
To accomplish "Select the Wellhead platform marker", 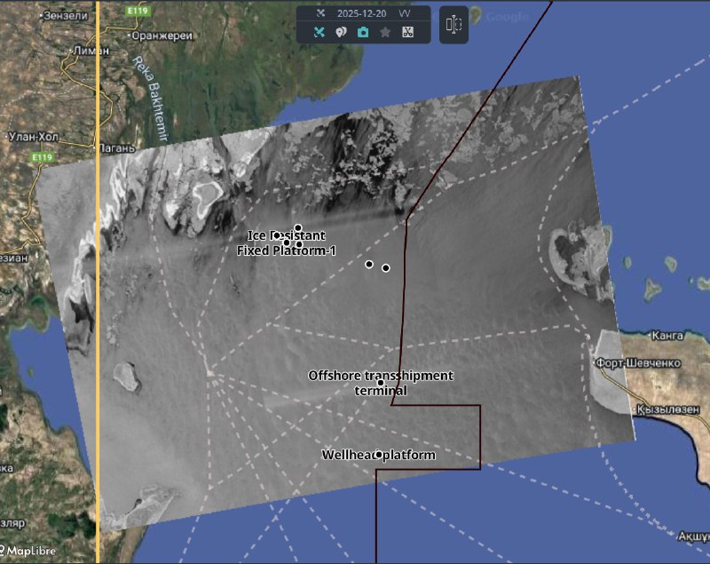I will (x=379, y=455).
